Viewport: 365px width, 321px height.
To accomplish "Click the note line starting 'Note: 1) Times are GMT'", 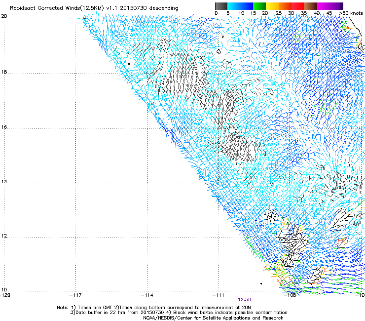I will [x=154, y=308].
